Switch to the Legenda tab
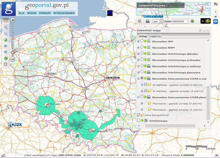This screenshot has width=220, height=158. pos(155,36)
